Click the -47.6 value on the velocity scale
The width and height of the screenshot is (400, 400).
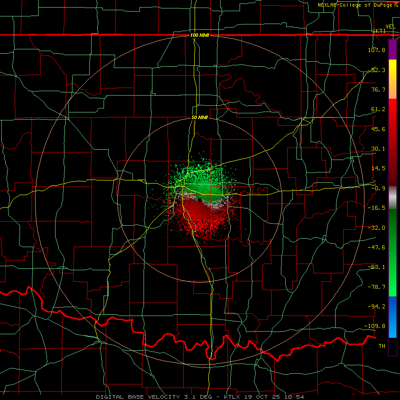[x=376, y=248]
